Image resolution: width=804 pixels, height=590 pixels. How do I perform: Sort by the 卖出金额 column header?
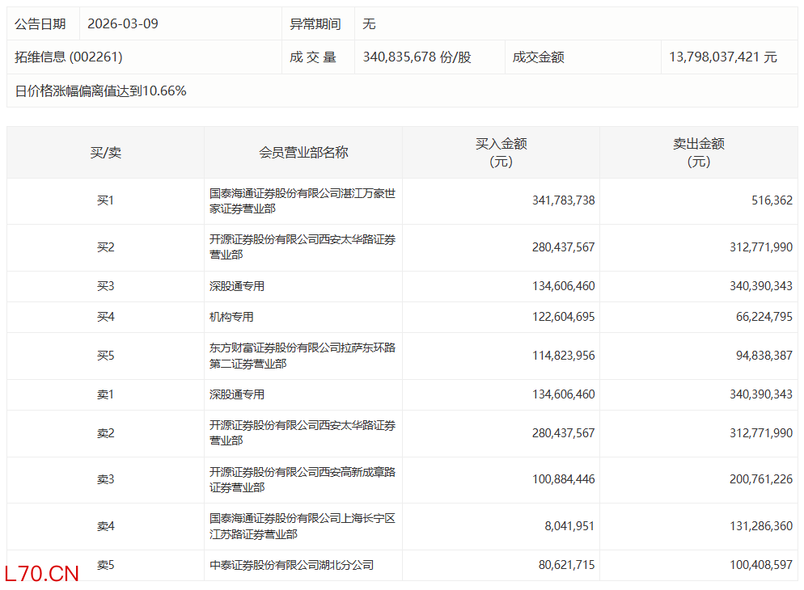coord(698,152)
